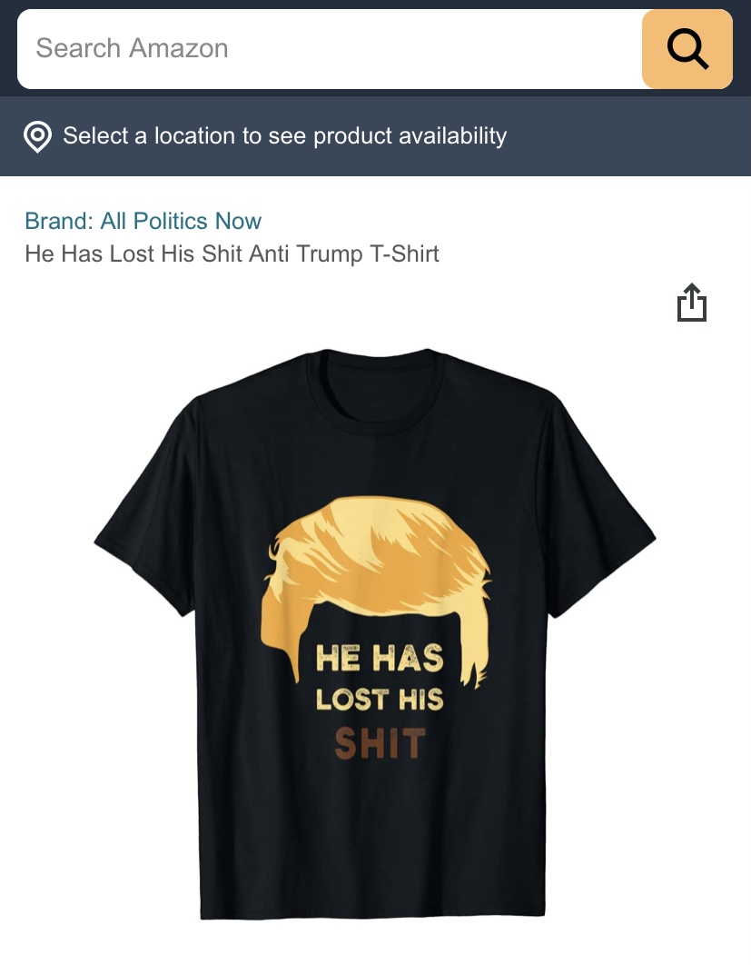Screen dimensions: 751x965
Task: Tap the location pin icon
Action: [x=37, y=136]
